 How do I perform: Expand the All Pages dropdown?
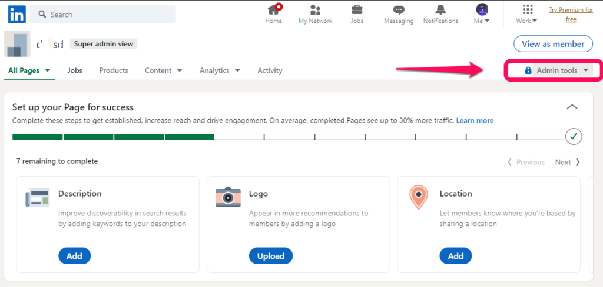point(29,70)
